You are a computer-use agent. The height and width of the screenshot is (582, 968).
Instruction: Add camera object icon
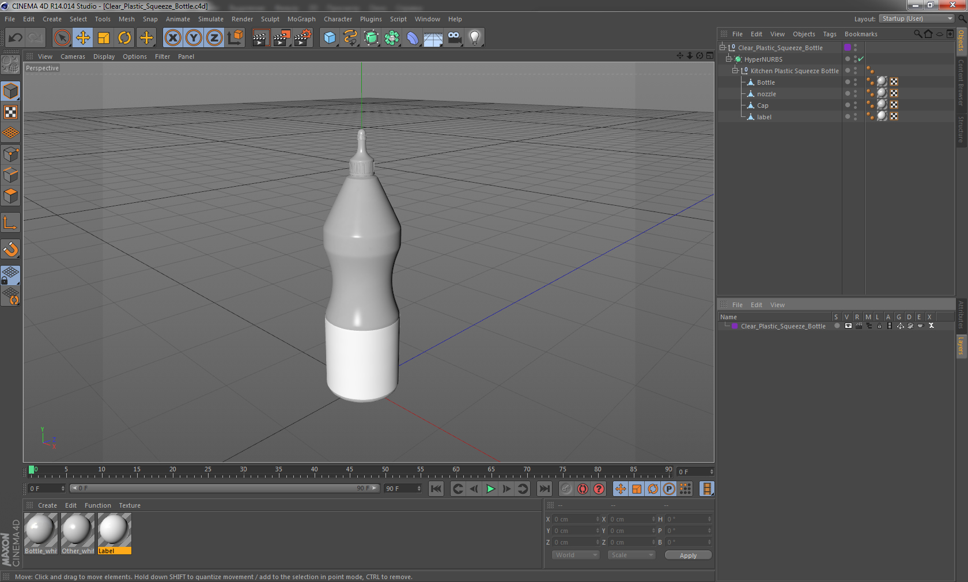tap(454, 38)
